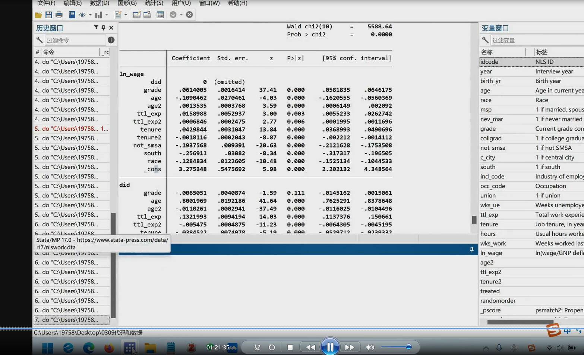Viewport: 584px width, 355px height.
Task: Open Data Editor in edit mode
Action: point(137,15)
